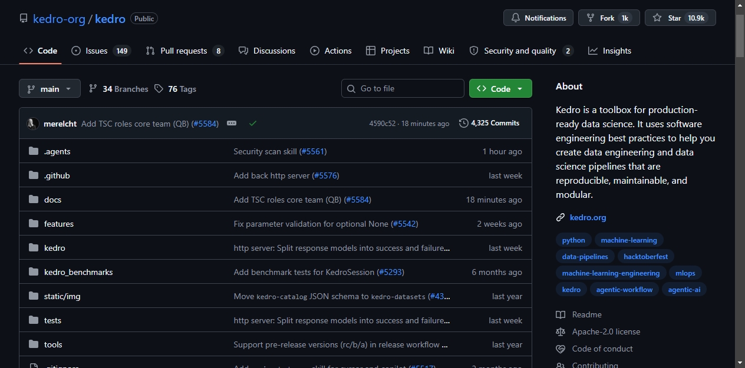Open the Wiki tab
Screen dimensions: 745x368
(x=439, y=51)
